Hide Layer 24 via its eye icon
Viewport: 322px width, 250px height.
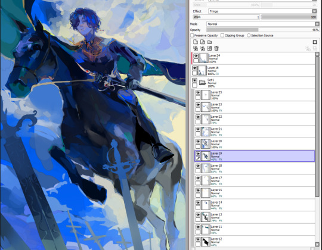196,56
